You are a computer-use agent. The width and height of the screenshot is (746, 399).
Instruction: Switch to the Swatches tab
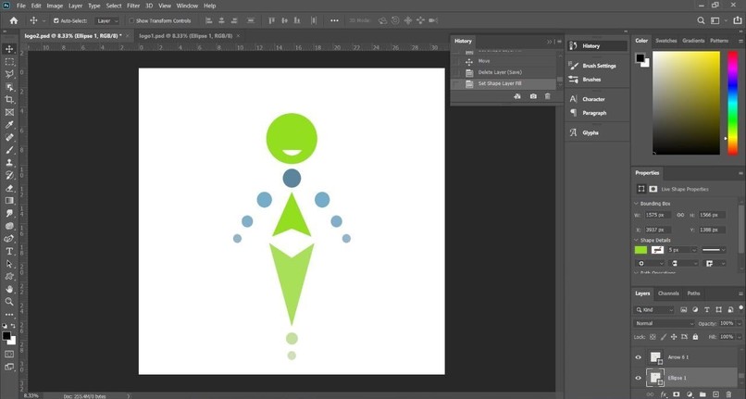[666, 41]
